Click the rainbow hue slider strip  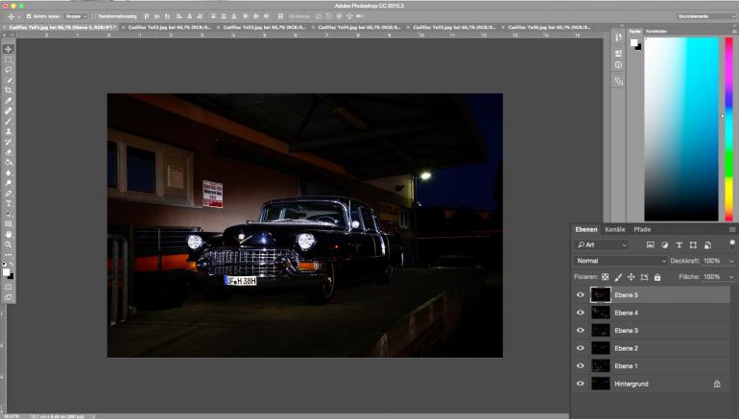coord(729,129)
